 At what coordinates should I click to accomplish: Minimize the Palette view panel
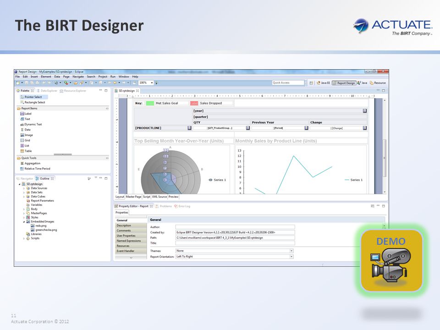point(101,90)
